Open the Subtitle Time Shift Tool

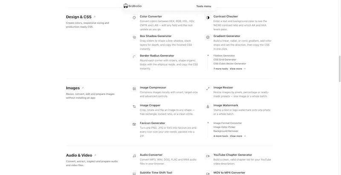[156, 172]
